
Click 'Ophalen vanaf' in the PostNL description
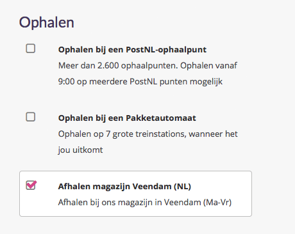(208, 65)
